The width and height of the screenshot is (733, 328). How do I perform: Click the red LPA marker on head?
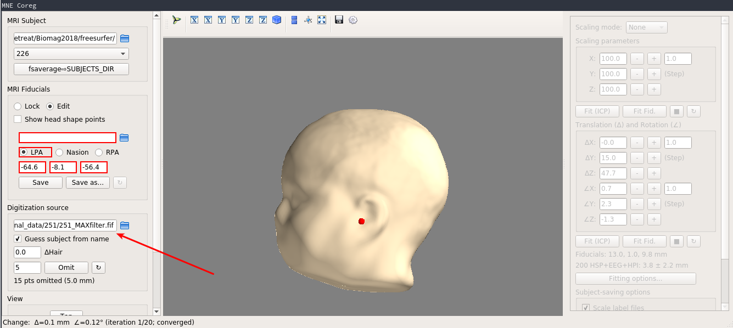point(361,221)
